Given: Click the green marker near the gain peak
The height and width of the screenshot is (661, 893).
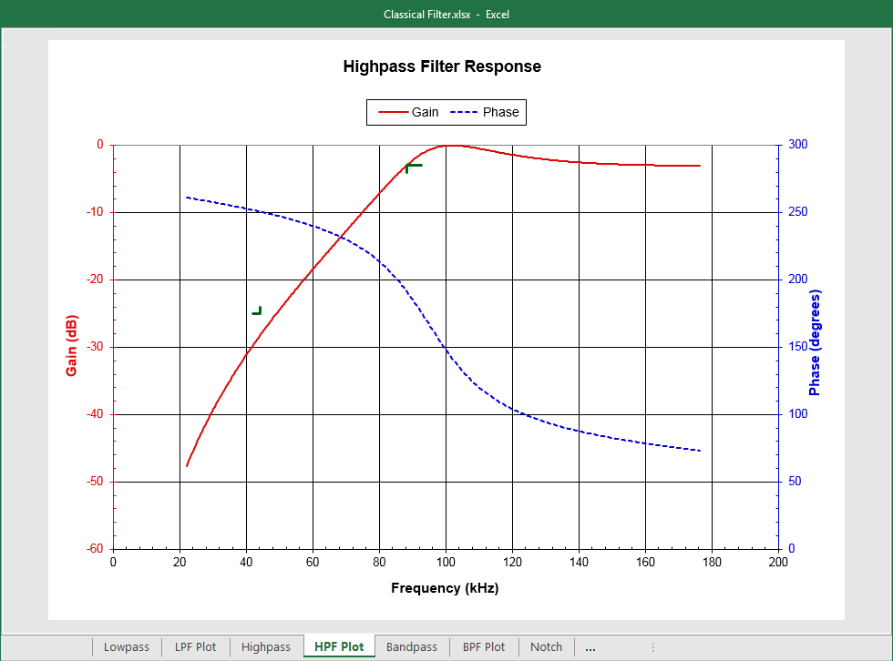Looking at the screenshot, I should pos(413,166).
